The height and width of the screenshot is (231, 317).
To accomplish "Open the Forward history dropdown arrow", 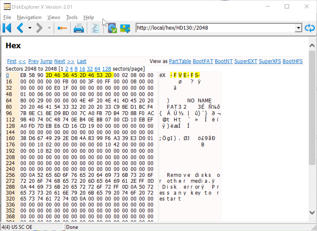I will tap(49, 28).
